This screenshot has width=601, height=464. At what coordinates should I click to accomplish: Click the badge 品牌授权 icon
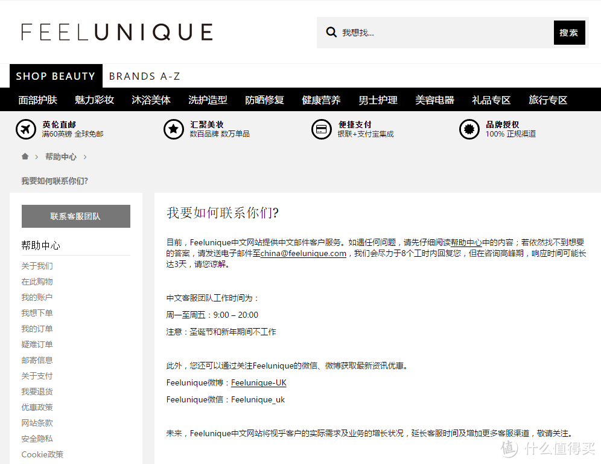(469, 129)
